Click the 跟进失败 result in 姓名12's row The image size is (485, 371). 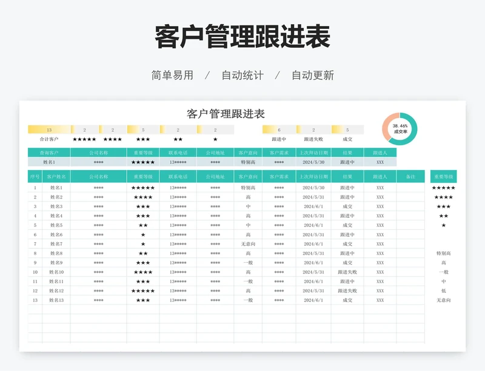(x=347, y=291)
